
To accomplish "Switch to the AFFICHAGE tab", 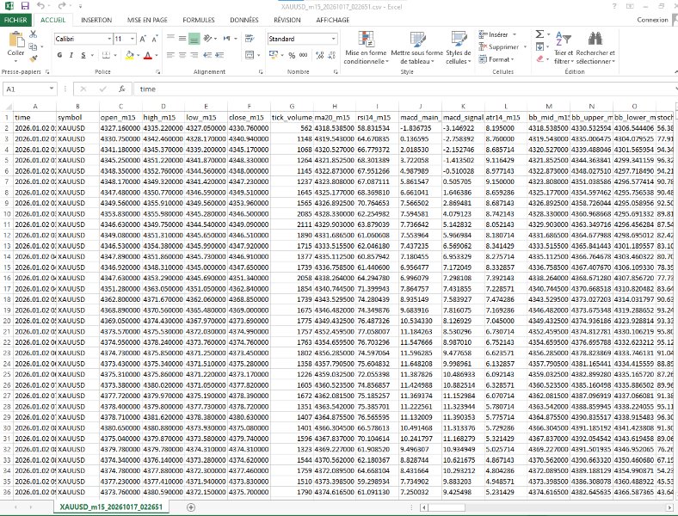I will [x=332, y=20].
